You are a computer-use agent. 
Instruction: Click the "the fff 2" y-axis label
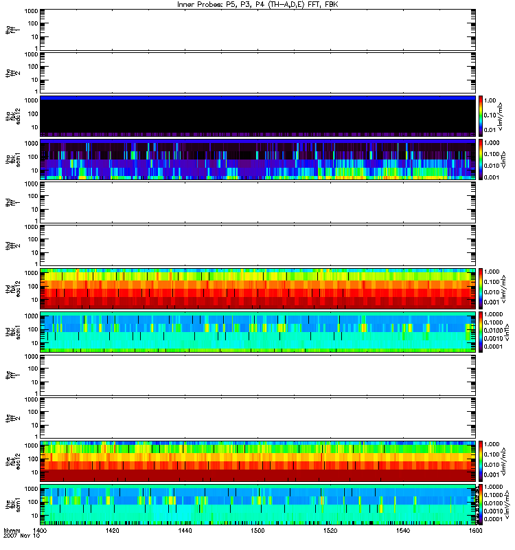(12, 418)
